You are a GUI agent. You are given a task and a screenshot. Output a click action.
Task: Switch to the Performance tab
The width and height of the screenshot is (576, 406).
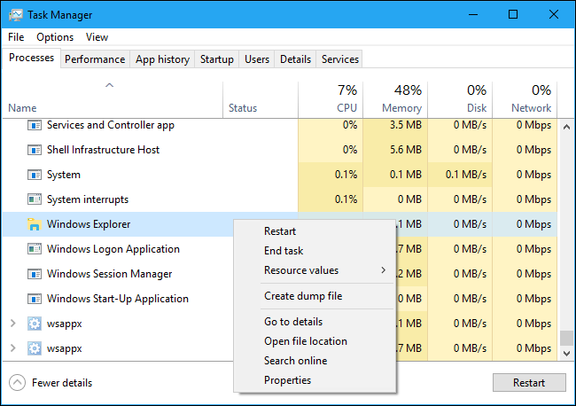coord(95,59)
